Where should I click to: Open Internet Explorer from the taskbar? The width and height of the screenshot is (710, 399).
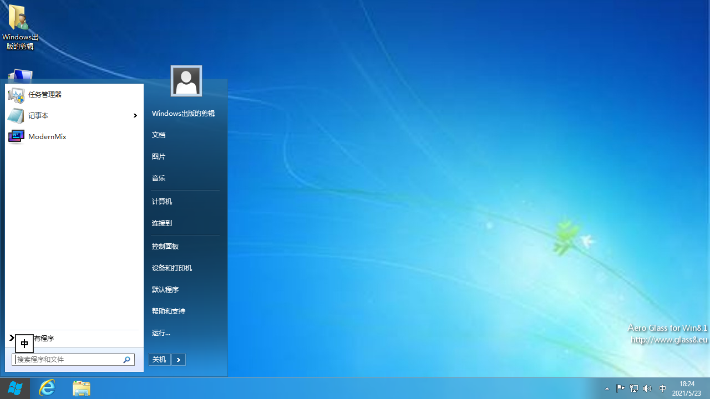[47, 388]
